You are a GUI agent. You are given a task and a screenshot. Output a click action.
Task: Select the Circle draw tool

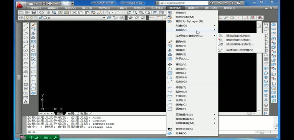click(26, 50)
